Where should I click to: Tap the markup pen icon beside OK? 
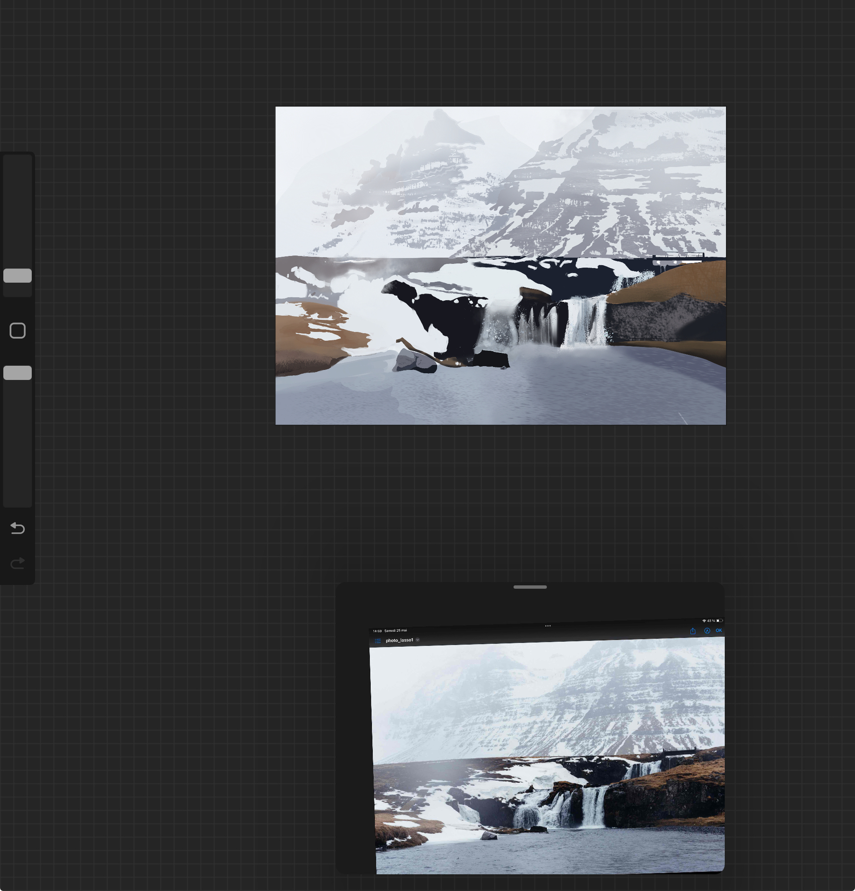[707, 630]
